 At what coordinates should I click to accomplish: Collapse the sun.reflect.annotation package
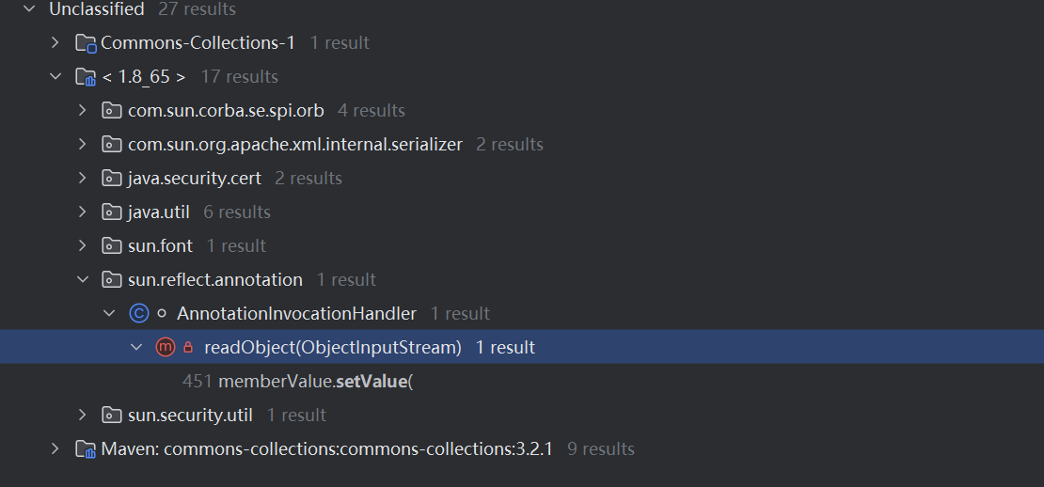(x=82, y=279)
